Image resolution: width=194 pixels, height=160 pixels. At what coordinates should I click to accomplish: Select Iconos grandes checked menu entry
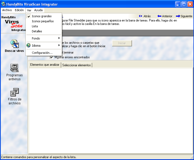point(44,16)
